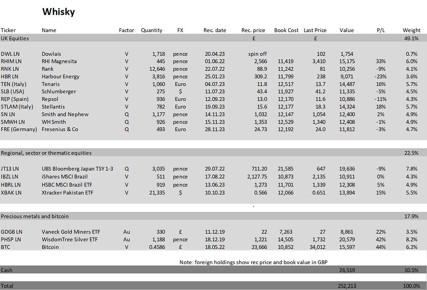
Task: Click the cash value 26,519
Action: click(347, 270)
